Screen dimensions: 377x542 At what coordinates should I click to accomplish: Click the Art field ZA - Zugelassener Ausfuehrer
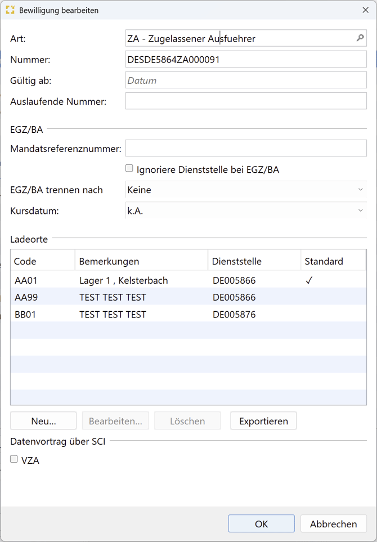tap(239, 38)
